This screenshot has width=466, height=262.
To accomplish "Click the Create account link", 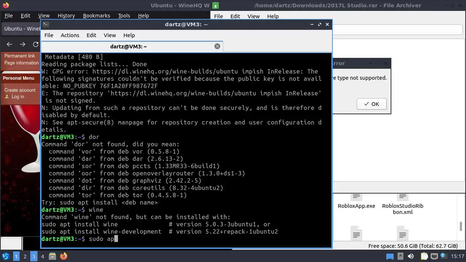I will pos(20,90).
